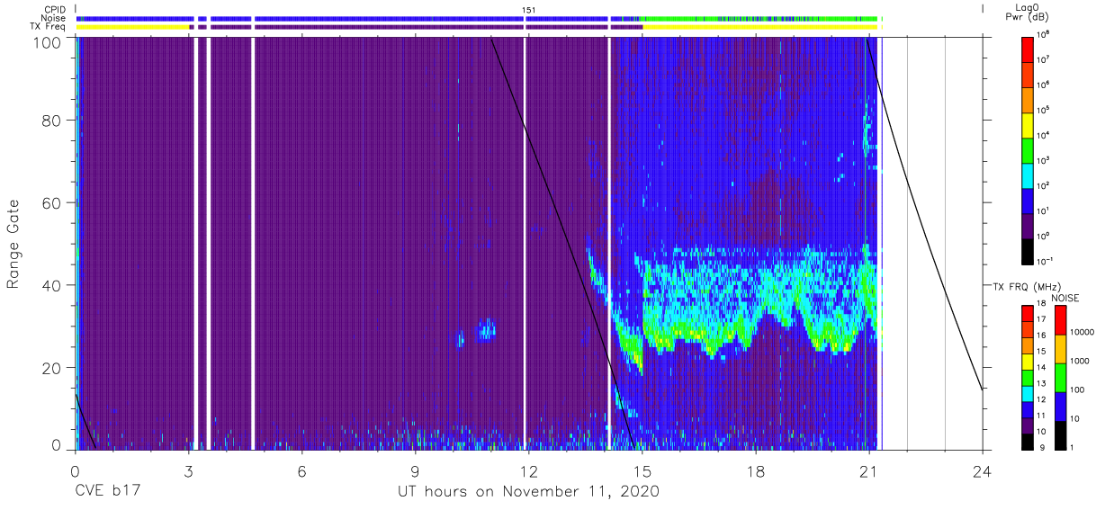Pick the cyan 12-13 MHz TX FRQ swatch
The width and height of the screenshot is (1105, 510).
pos(1026,392)
